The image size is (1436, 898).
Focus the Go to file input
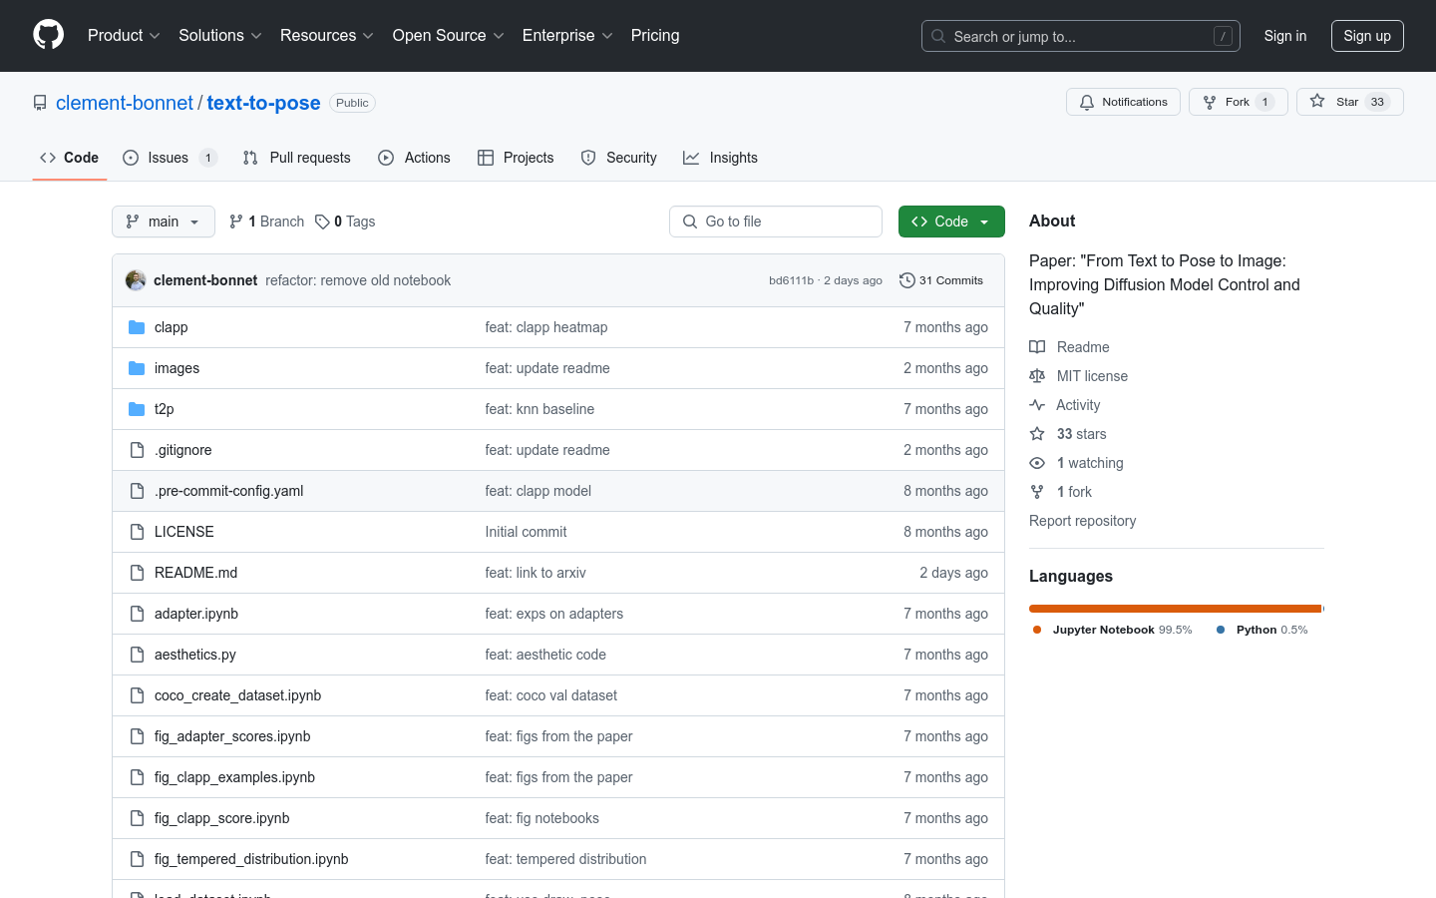pos(776,222)
